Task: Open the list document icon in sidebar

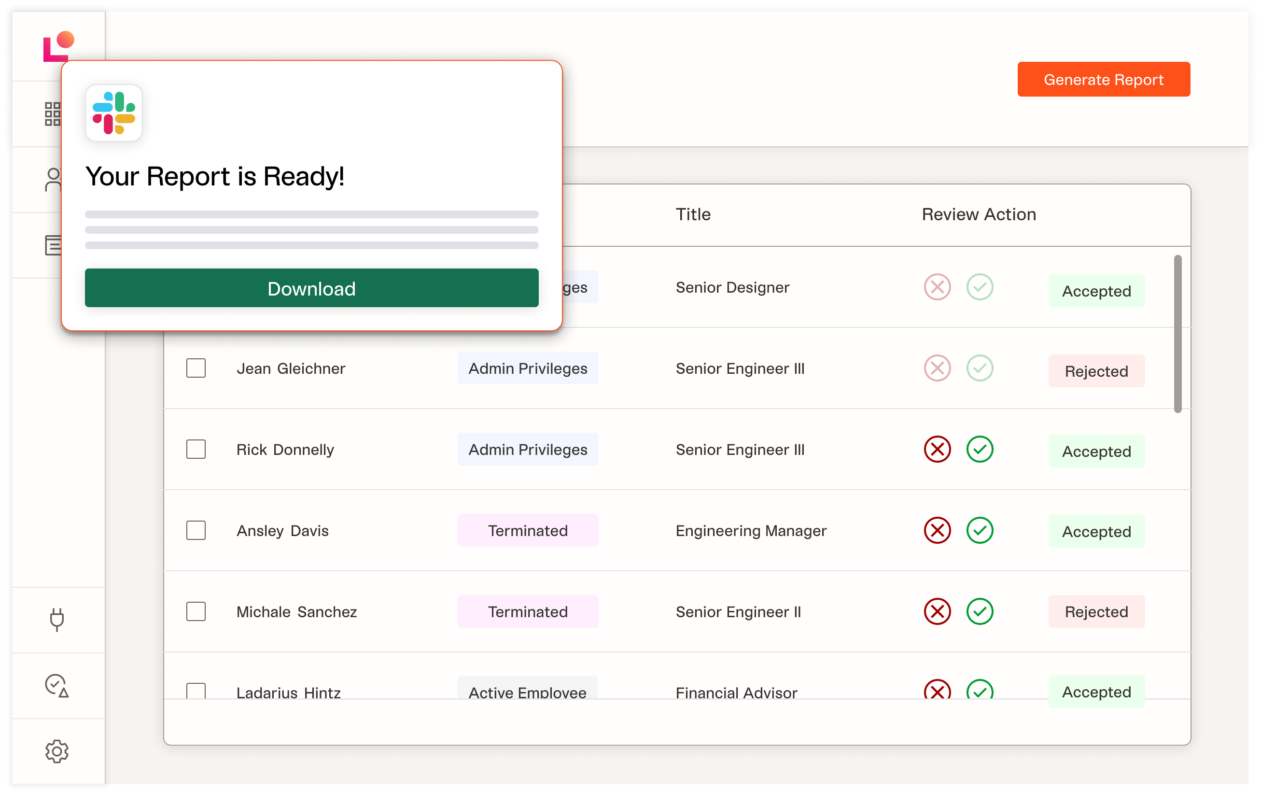Action: 53,245
